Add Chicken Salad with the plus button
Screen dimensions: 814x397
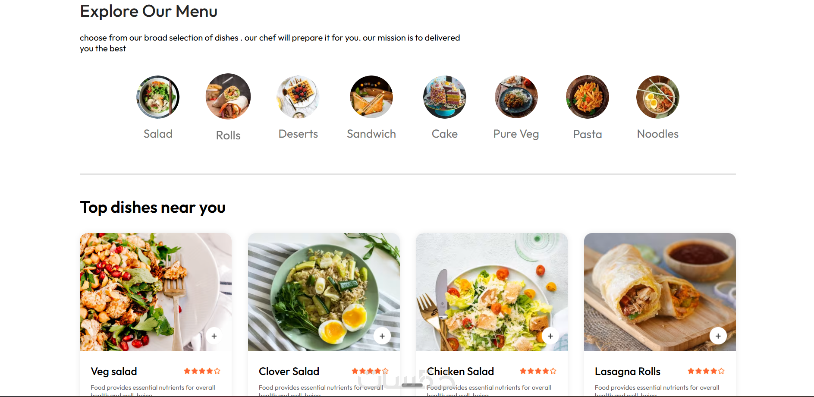[550, 336]
